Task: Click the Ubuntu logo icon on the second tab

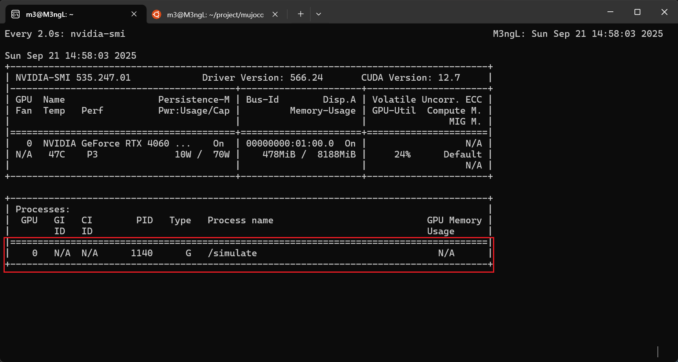Action: point(157,14)
